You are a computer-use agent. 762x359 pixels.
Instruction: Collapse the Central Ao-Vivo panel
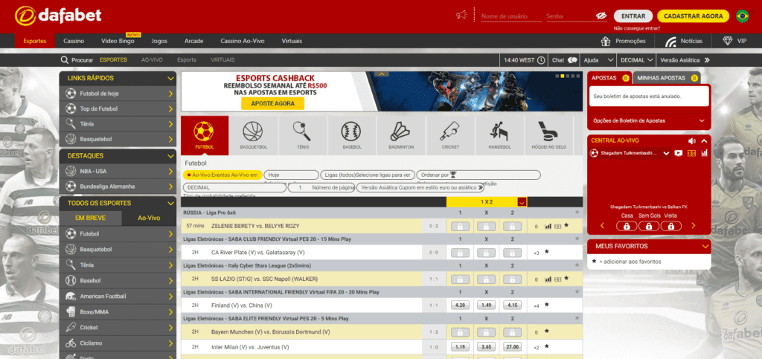(704, 140)
